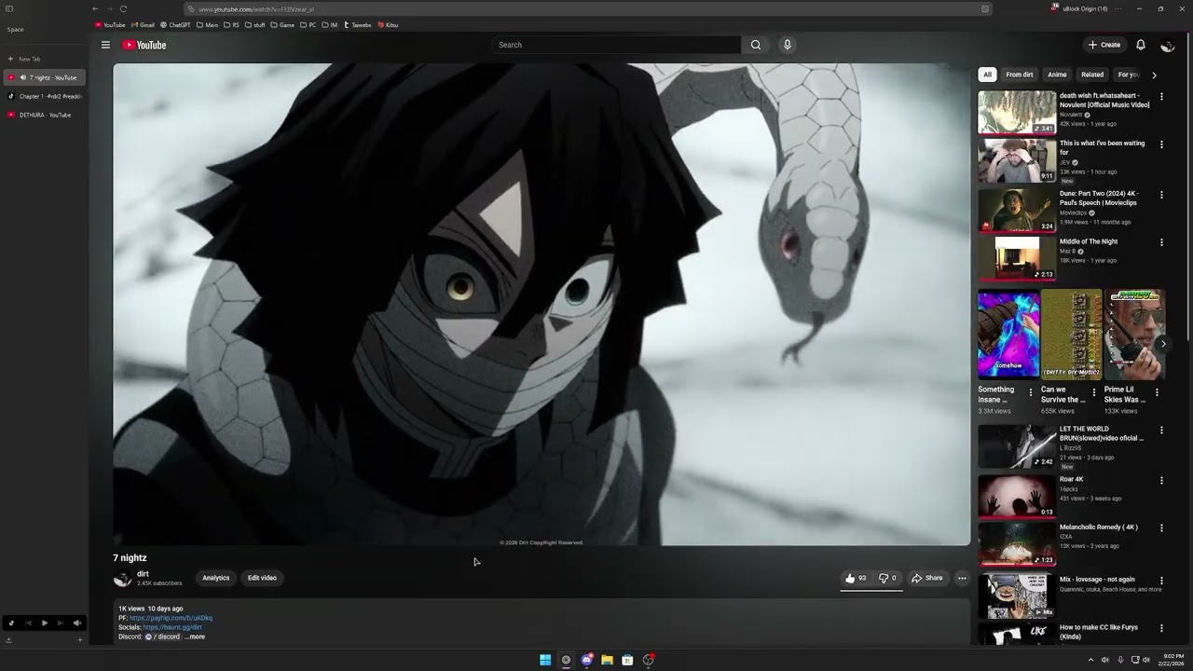Open options for Melancholic Remedy video

pos(1161,527)
